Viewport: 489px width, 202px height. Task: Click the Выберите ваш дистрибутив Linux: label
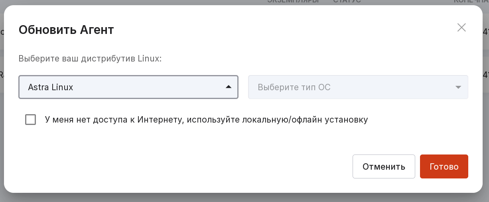90,59
